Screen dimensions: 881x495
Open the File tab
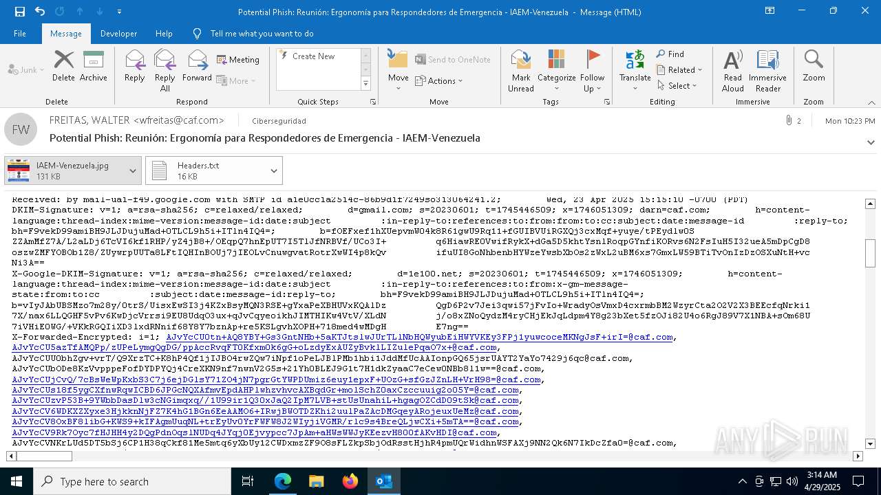click(20, 34)
